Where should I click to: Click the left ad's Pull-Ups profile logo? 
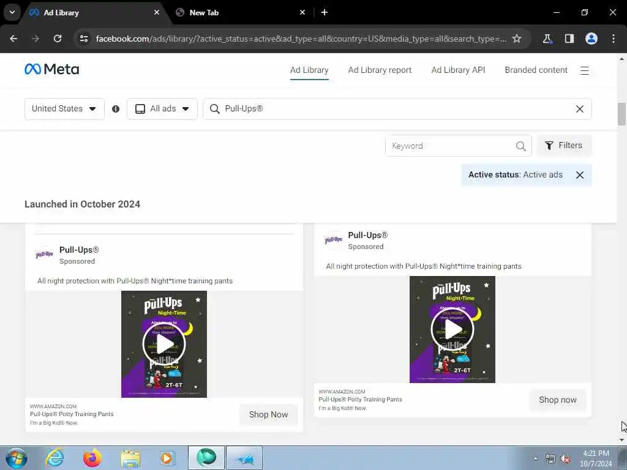point(44,255)
